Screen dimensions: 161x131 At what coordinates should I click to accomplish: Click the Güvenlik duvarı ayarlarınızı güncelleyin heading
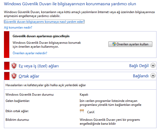tap(41, 36)
